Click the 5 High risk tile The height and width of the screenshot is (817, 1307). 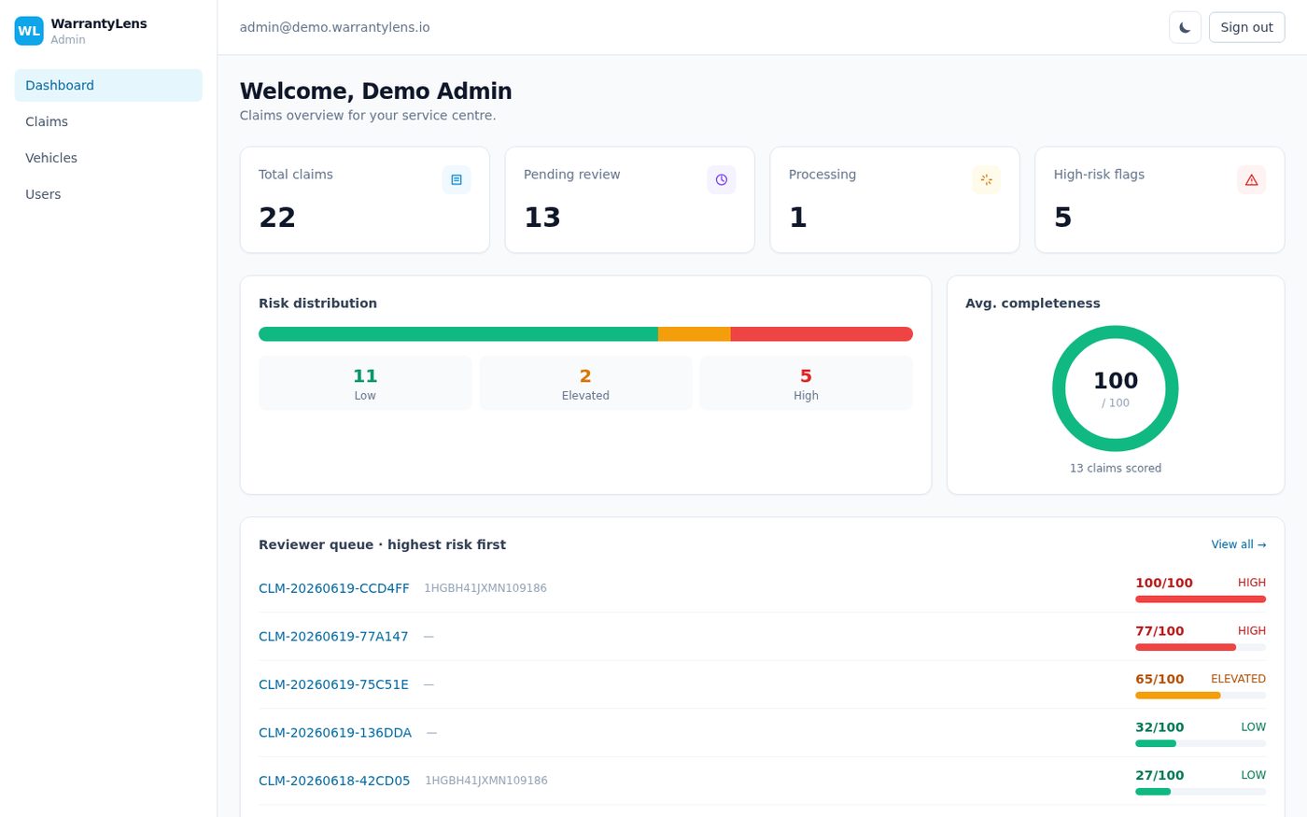(x=806, y=383)
